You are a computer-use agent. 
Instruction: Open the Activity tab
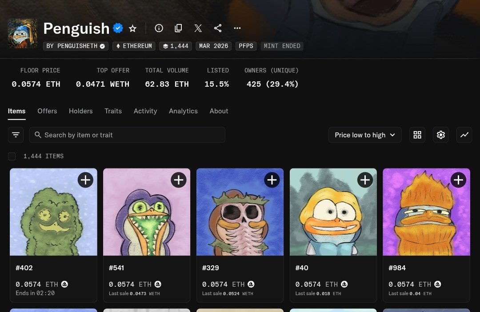coord(145,111)
